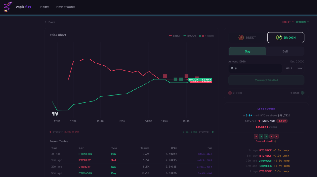Click the LIVE ROUND heading
This screenshot has width=317, height=177.
coord(266,109)
